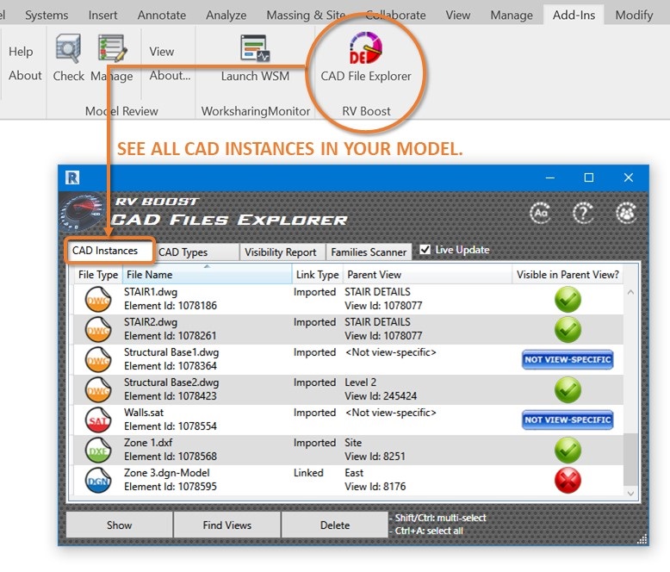Open the help question mark icon
The width and height of the screenshot is (670, 572).
pyautogui.click(x=583, y=213)
